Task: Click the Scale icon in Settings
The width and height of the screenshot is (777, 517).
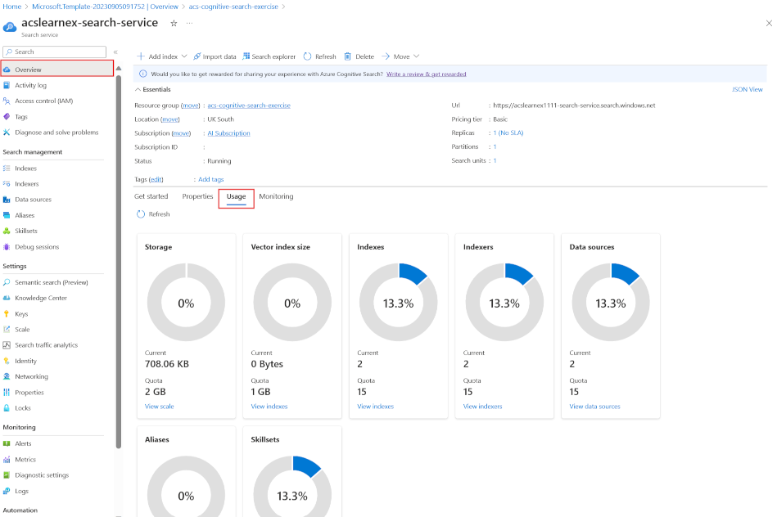Action: 7,330
